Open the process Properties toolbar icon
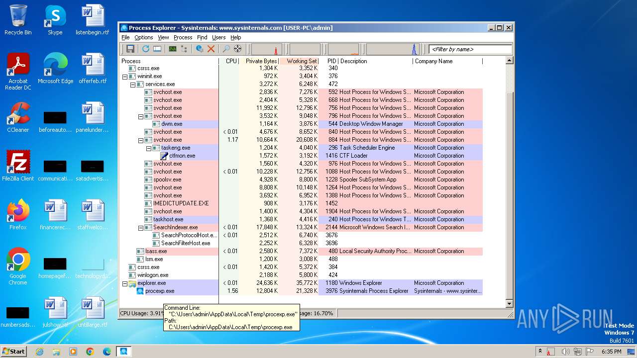The height and width of the screenshot is (358, 637). point(200,49)
